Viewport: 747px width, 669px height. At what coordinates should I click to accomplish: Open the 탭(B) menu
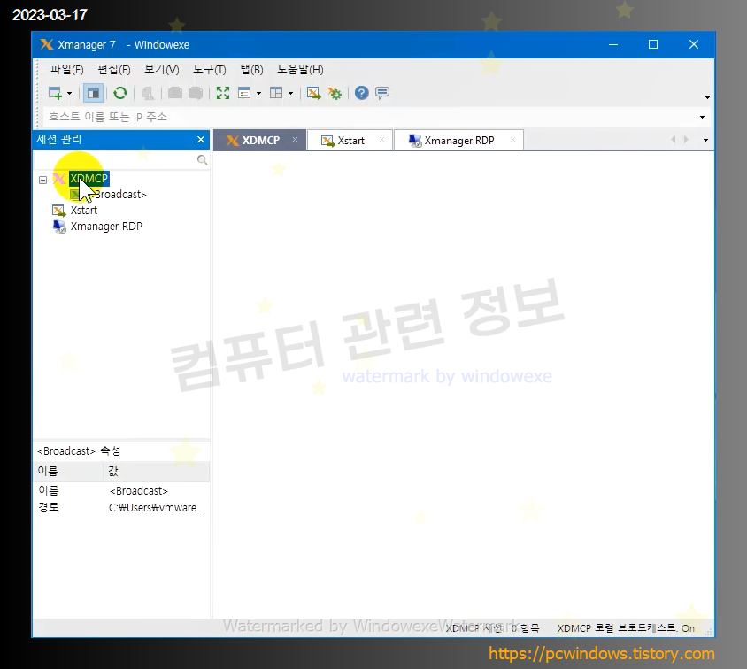pyautogui.click(x=252, y=70)
